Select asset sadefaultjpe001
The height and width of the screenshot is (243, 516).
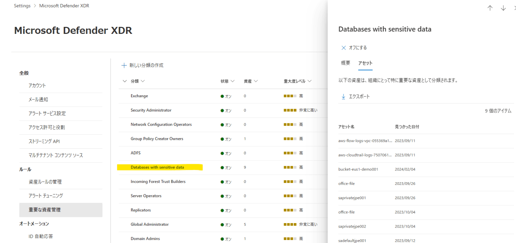(352, 241)
